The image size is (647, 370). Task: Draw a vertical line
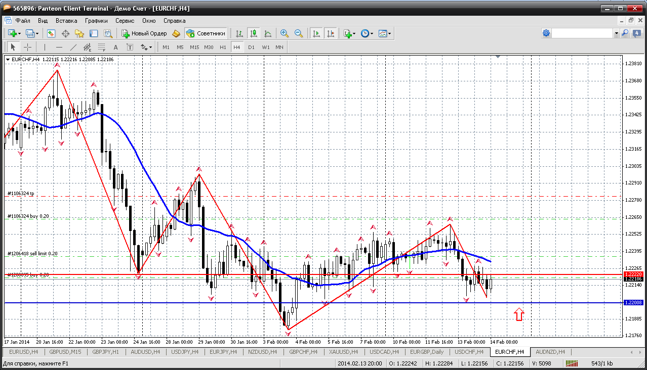click(x=45, y=47)
